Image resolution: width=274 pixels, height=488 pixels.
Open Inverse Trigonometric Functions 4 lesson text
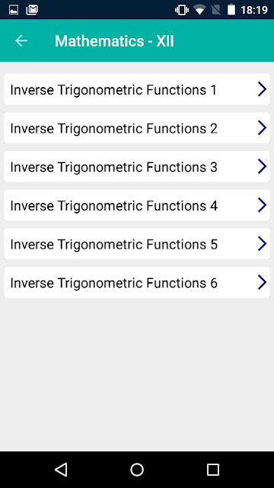113,206
